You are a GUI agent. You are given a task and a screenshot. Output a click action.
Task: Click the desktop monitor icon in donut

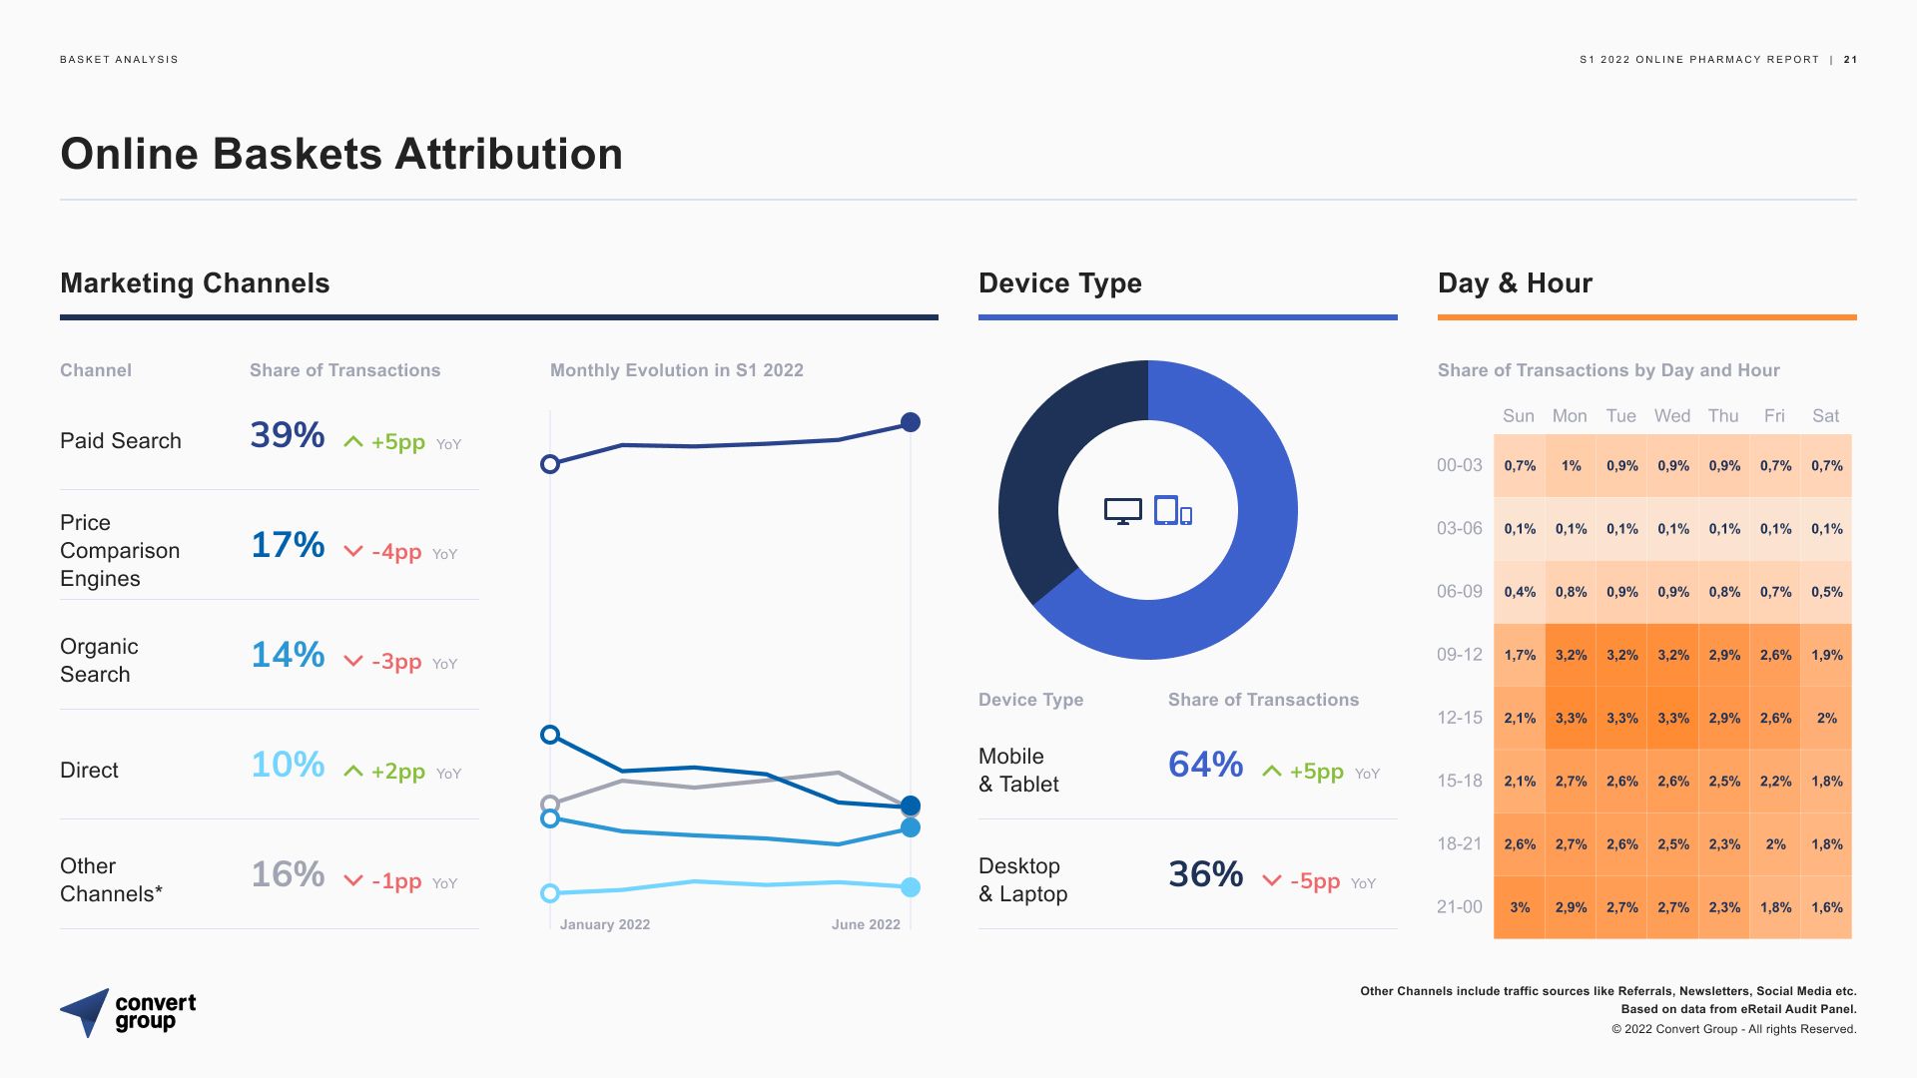pyautogui.click(x=1122, y=511)
